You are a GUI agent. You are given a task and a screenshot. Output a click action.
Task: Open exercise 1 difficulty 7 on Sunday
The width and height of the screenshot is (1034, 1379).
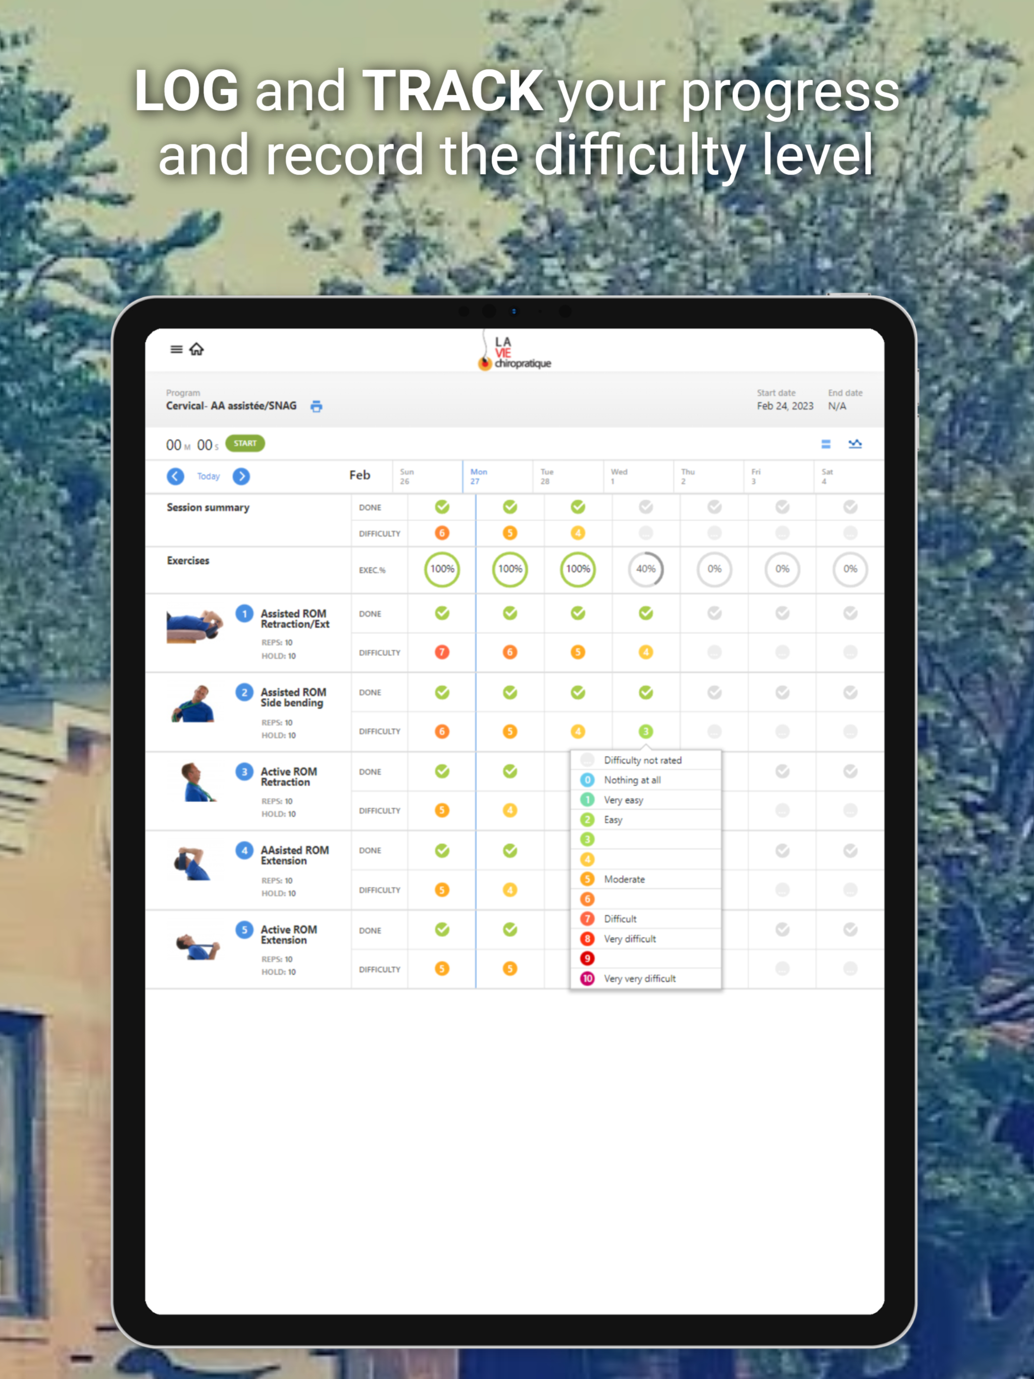(442, 652)
